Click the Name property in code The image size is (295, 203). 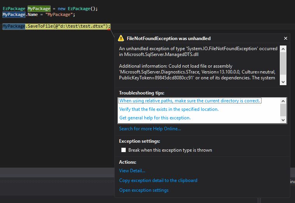tap(33, 14)
